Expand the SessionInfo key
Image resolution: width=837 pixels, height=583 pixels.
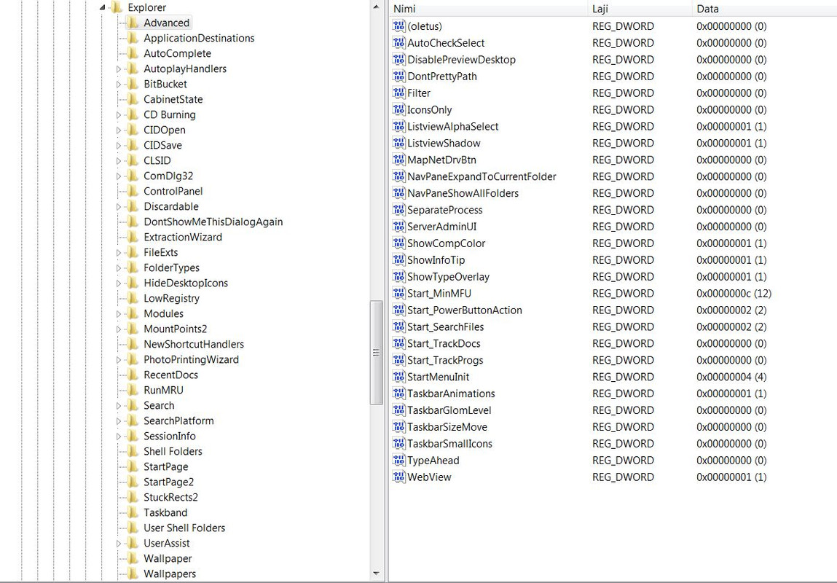pos(119,437)
